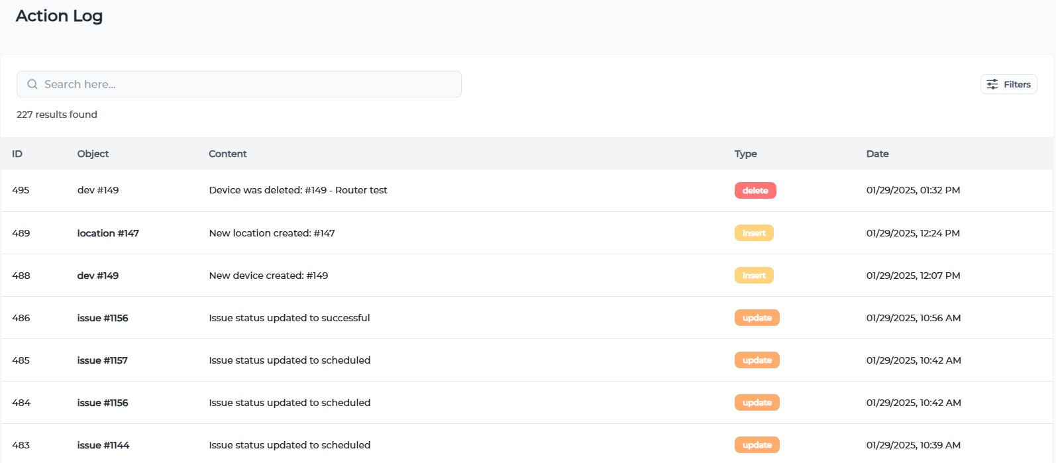Click the magnifier icon in search box
The image size is (1056, 463).
click(32, 85)
